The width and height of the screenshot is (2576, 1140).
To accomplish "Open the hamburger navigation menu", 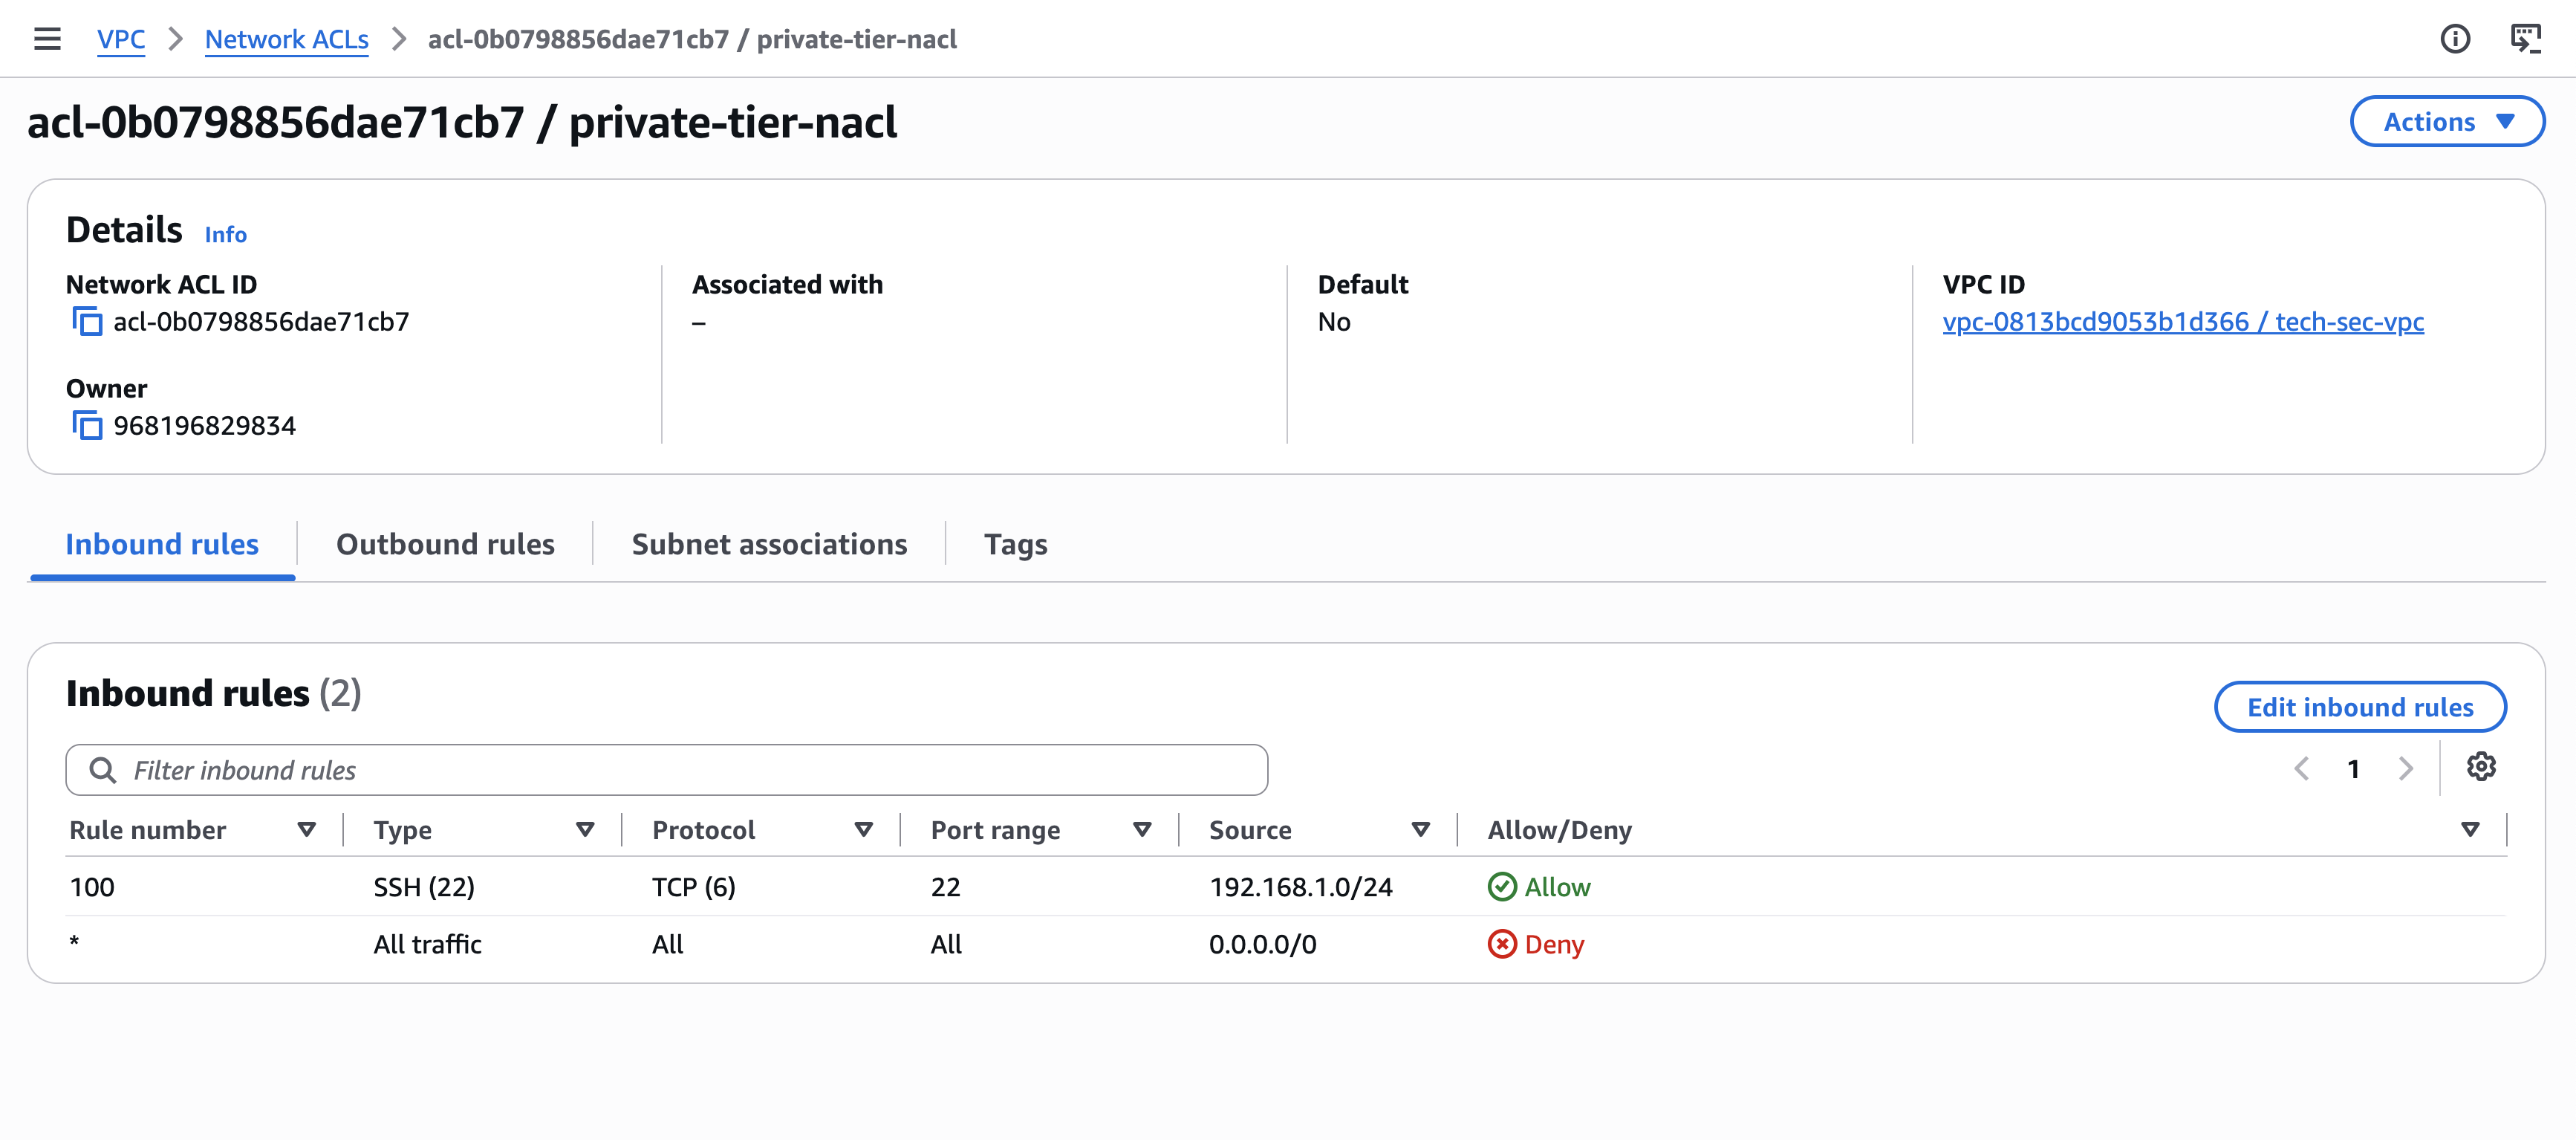I will (x=47, y=39).
